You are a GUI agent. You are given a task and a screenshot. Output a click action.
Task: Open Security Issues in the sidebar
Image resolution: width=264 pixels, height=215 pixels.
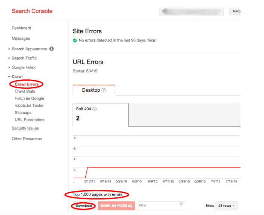pos(25,128)
